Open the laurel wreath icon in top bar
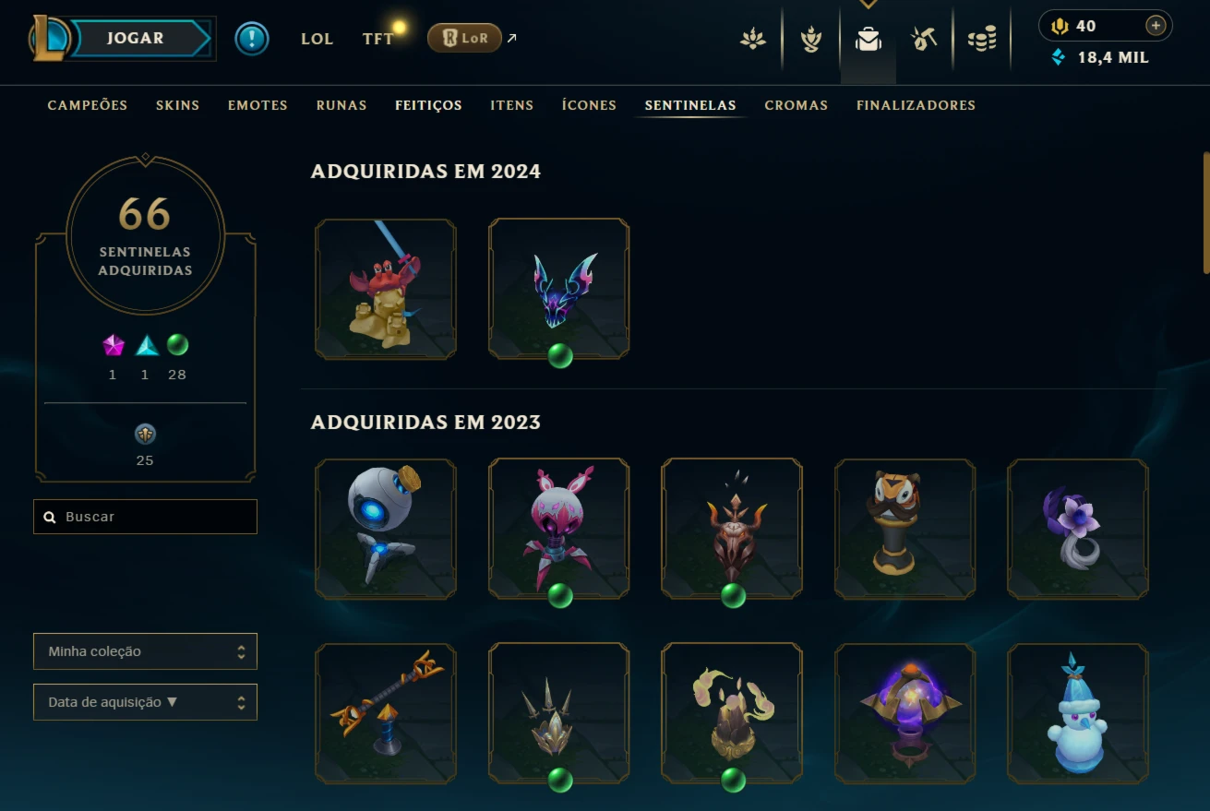This screenshot has width=1210, height=811. tap(810, 39)
